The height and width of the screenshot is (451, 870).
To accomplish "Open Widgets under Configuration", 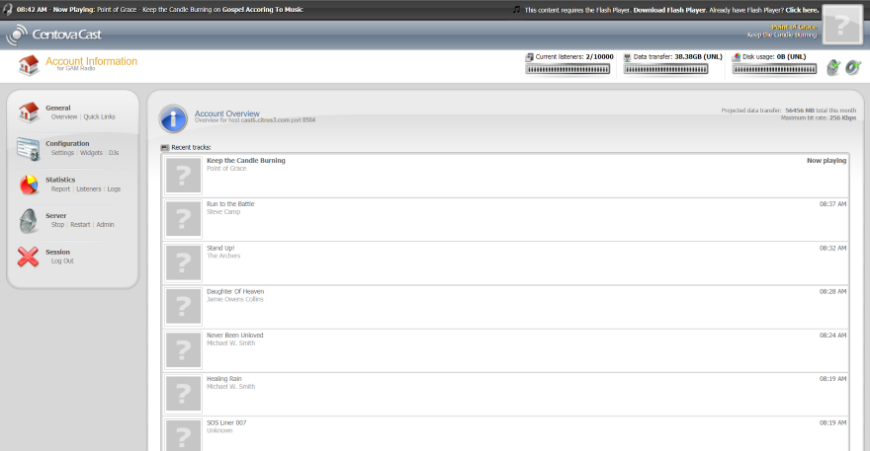I will (91, 153).
